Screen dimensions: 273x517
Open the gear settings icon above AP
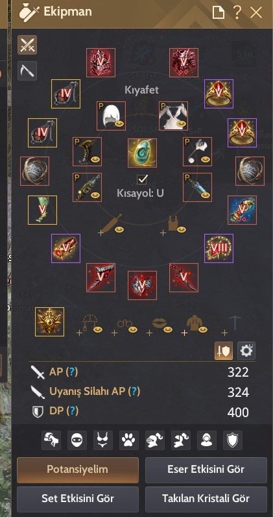(x=246, y=351)
